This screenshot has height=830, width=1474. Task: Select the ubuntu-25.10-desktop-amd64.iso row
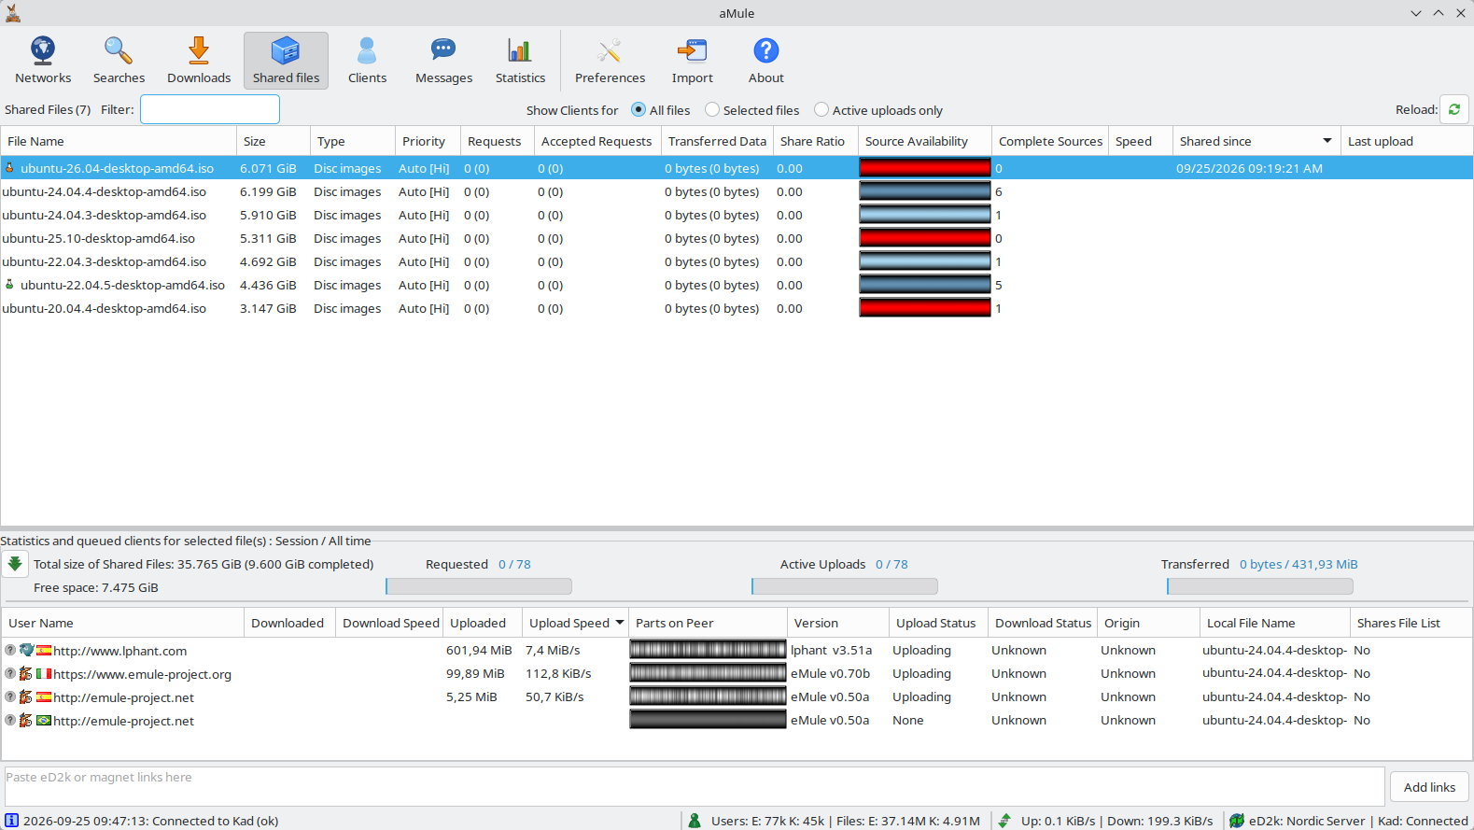pos(737,238)
